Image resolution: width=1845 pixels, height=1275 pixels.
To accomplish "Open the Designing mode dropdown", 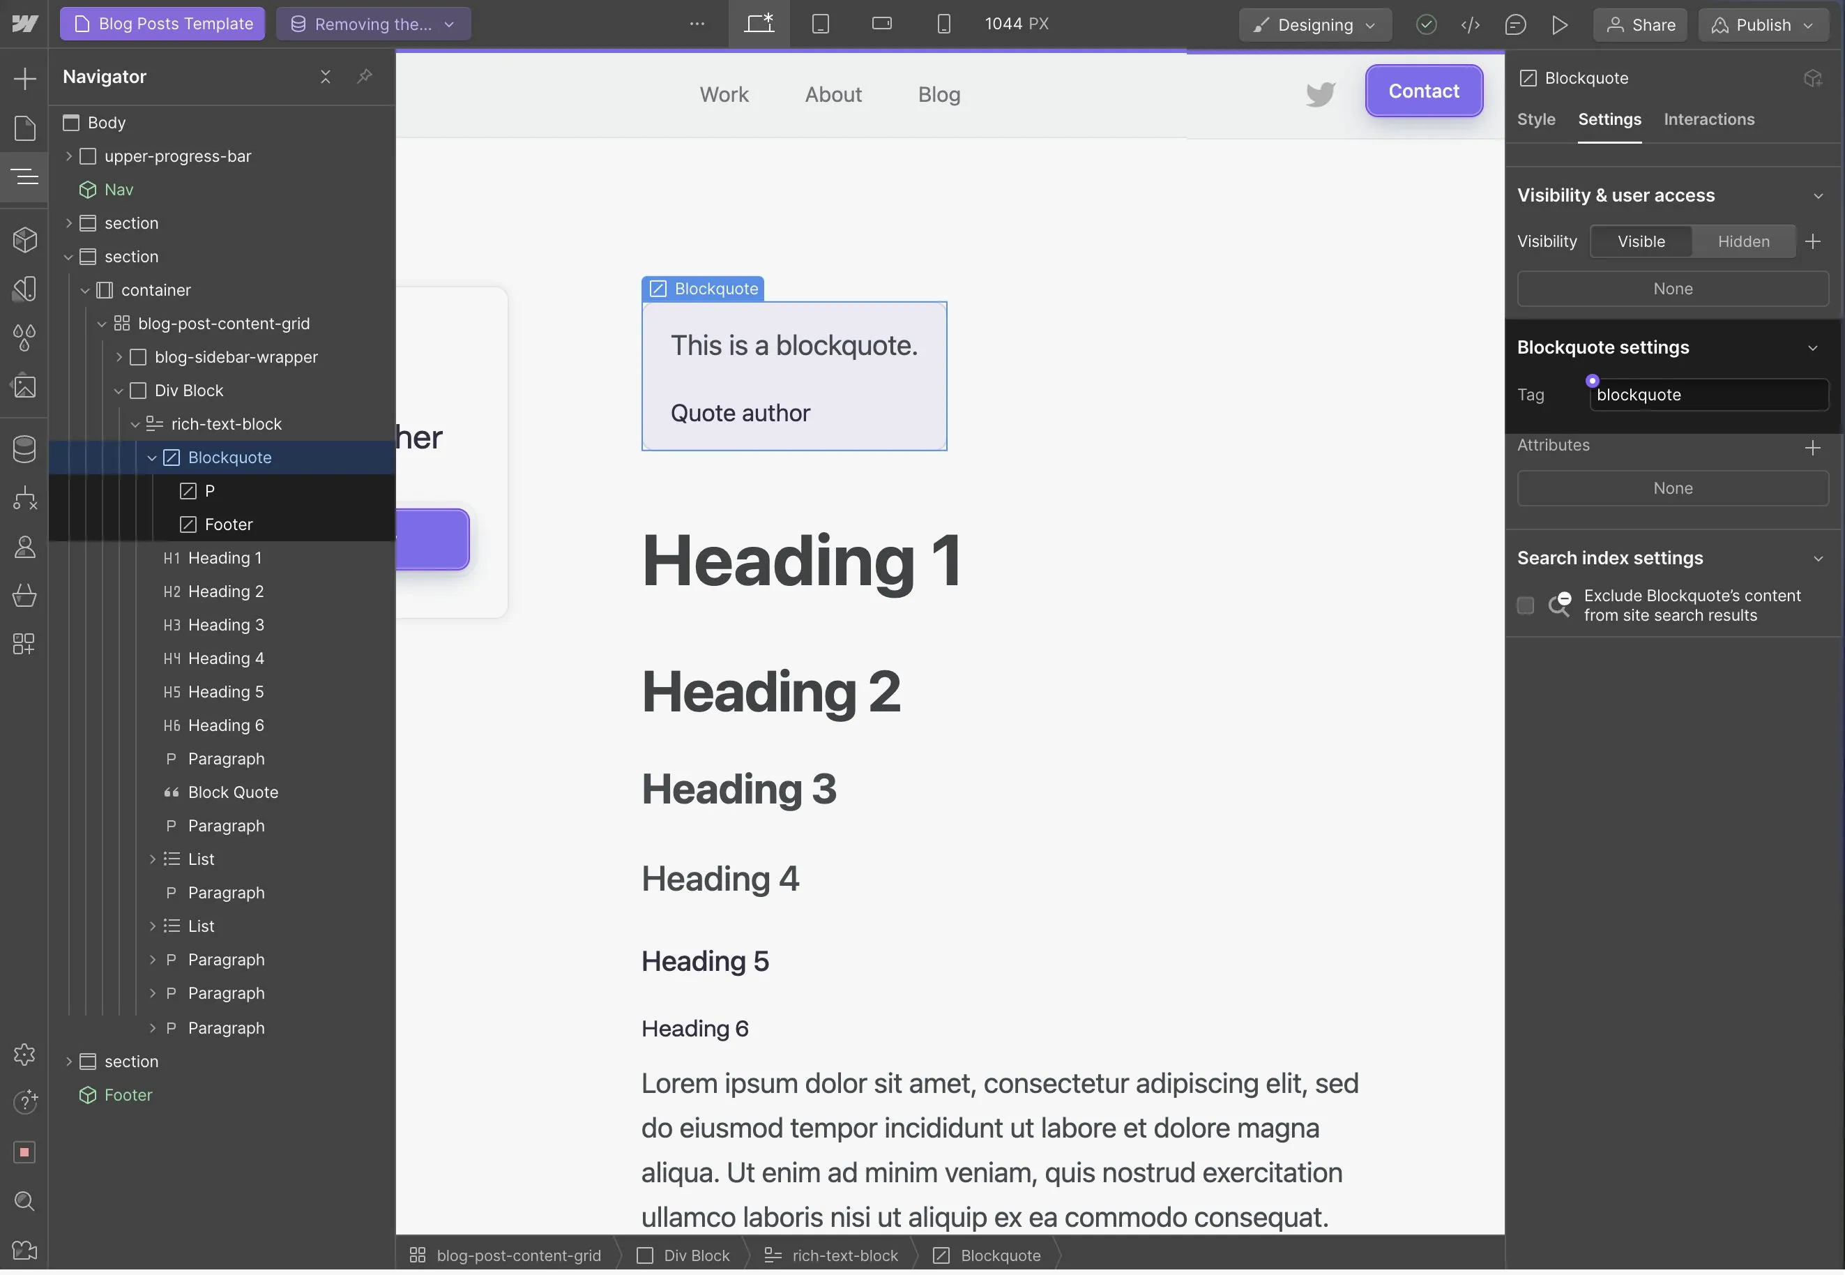I will (x=1316, y=25).
